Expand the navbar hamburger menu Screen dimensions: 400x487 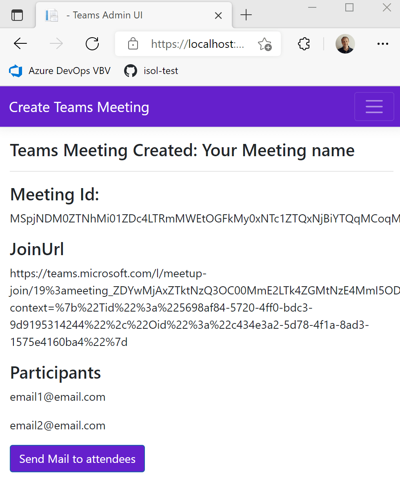click(x=374, y=107)
